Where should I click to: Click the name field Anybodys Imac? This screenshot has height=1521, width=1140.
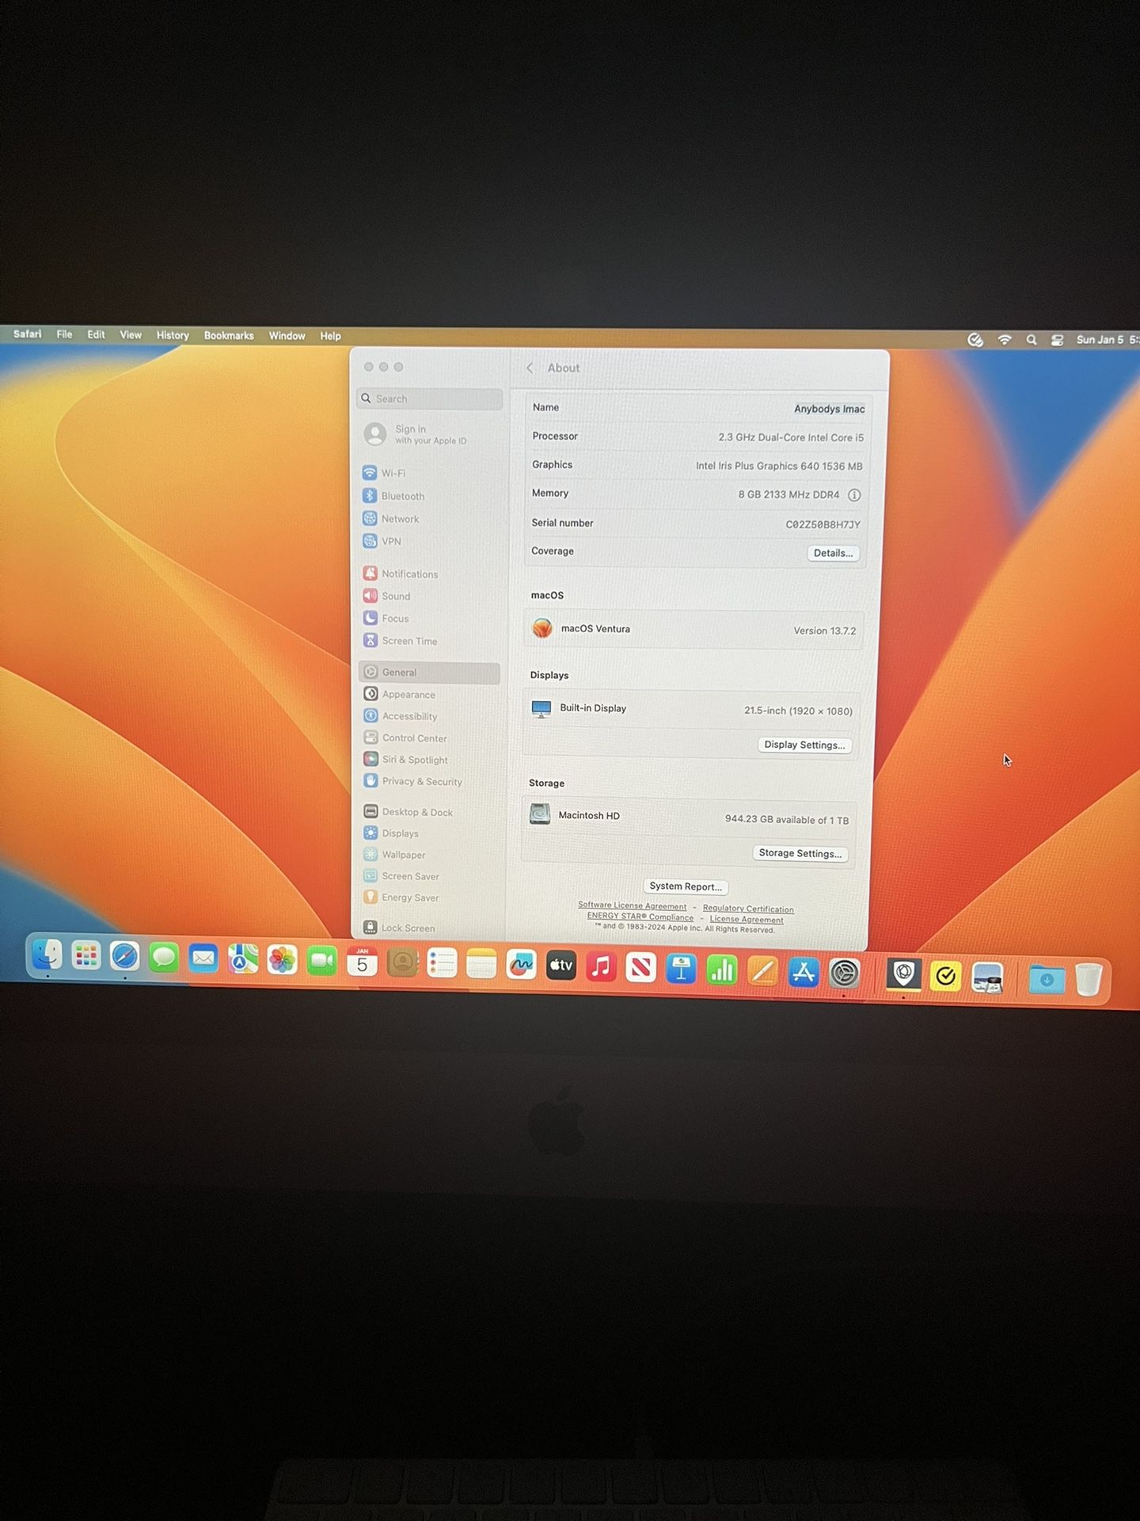pos(829,409)
